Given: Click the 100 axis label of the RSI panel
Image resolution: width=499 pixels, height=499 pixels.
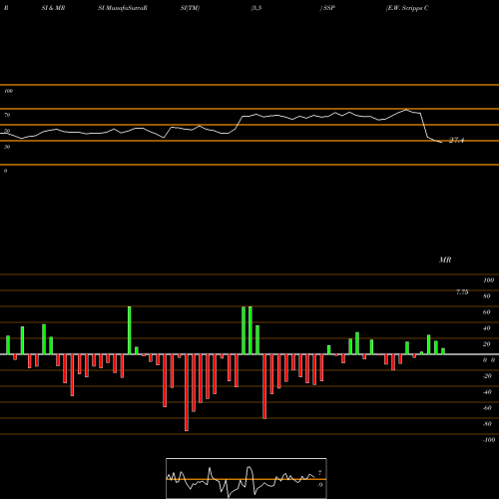Looking at the screenshot, I should point(8,91).
